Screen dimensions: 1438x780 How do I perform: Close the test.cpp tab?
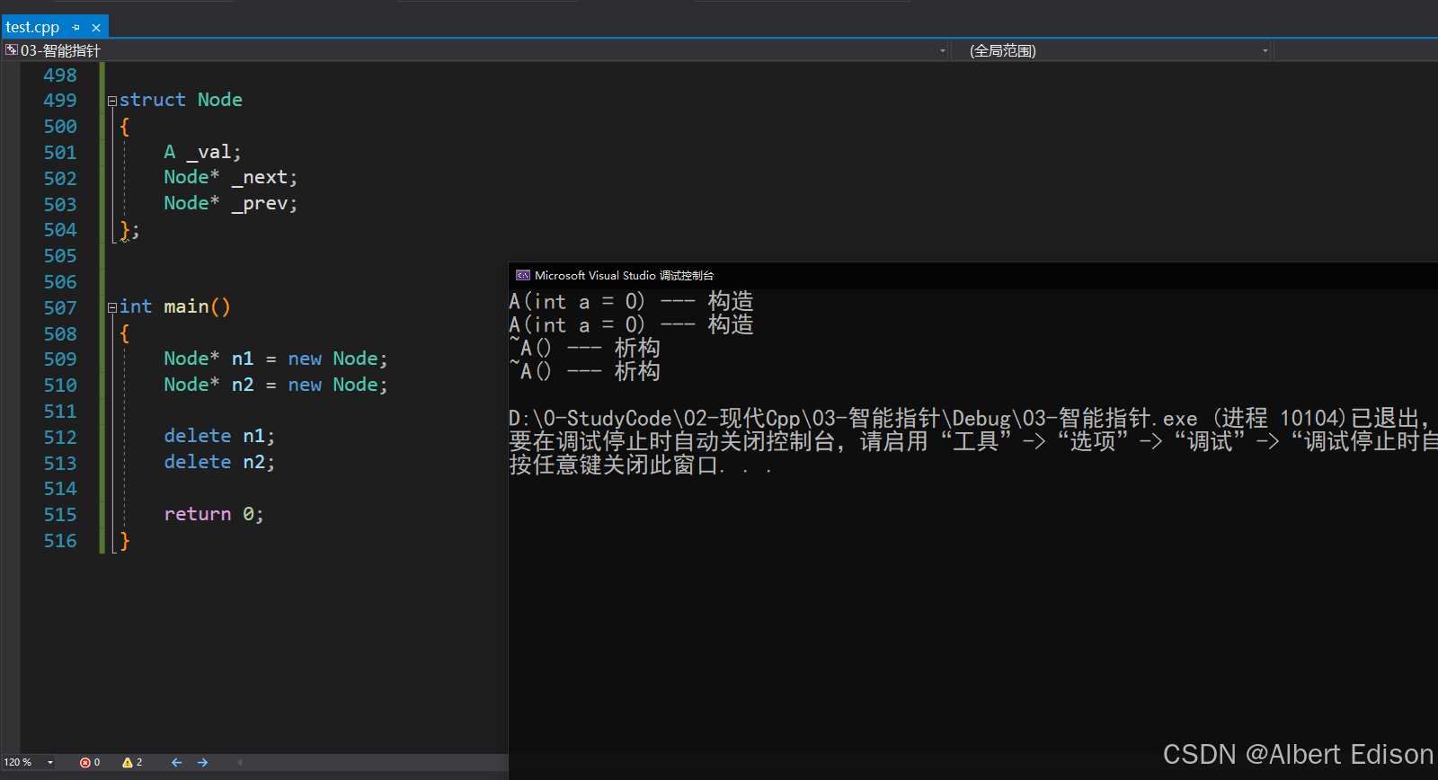pos(96,28)
